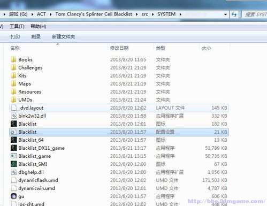
Task: Select the Blacklist_64 icon file
Action: 13,140
